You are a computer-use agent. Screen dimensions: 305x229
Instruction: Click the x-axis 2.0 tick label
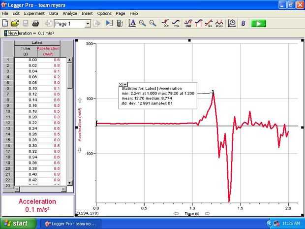288,208
